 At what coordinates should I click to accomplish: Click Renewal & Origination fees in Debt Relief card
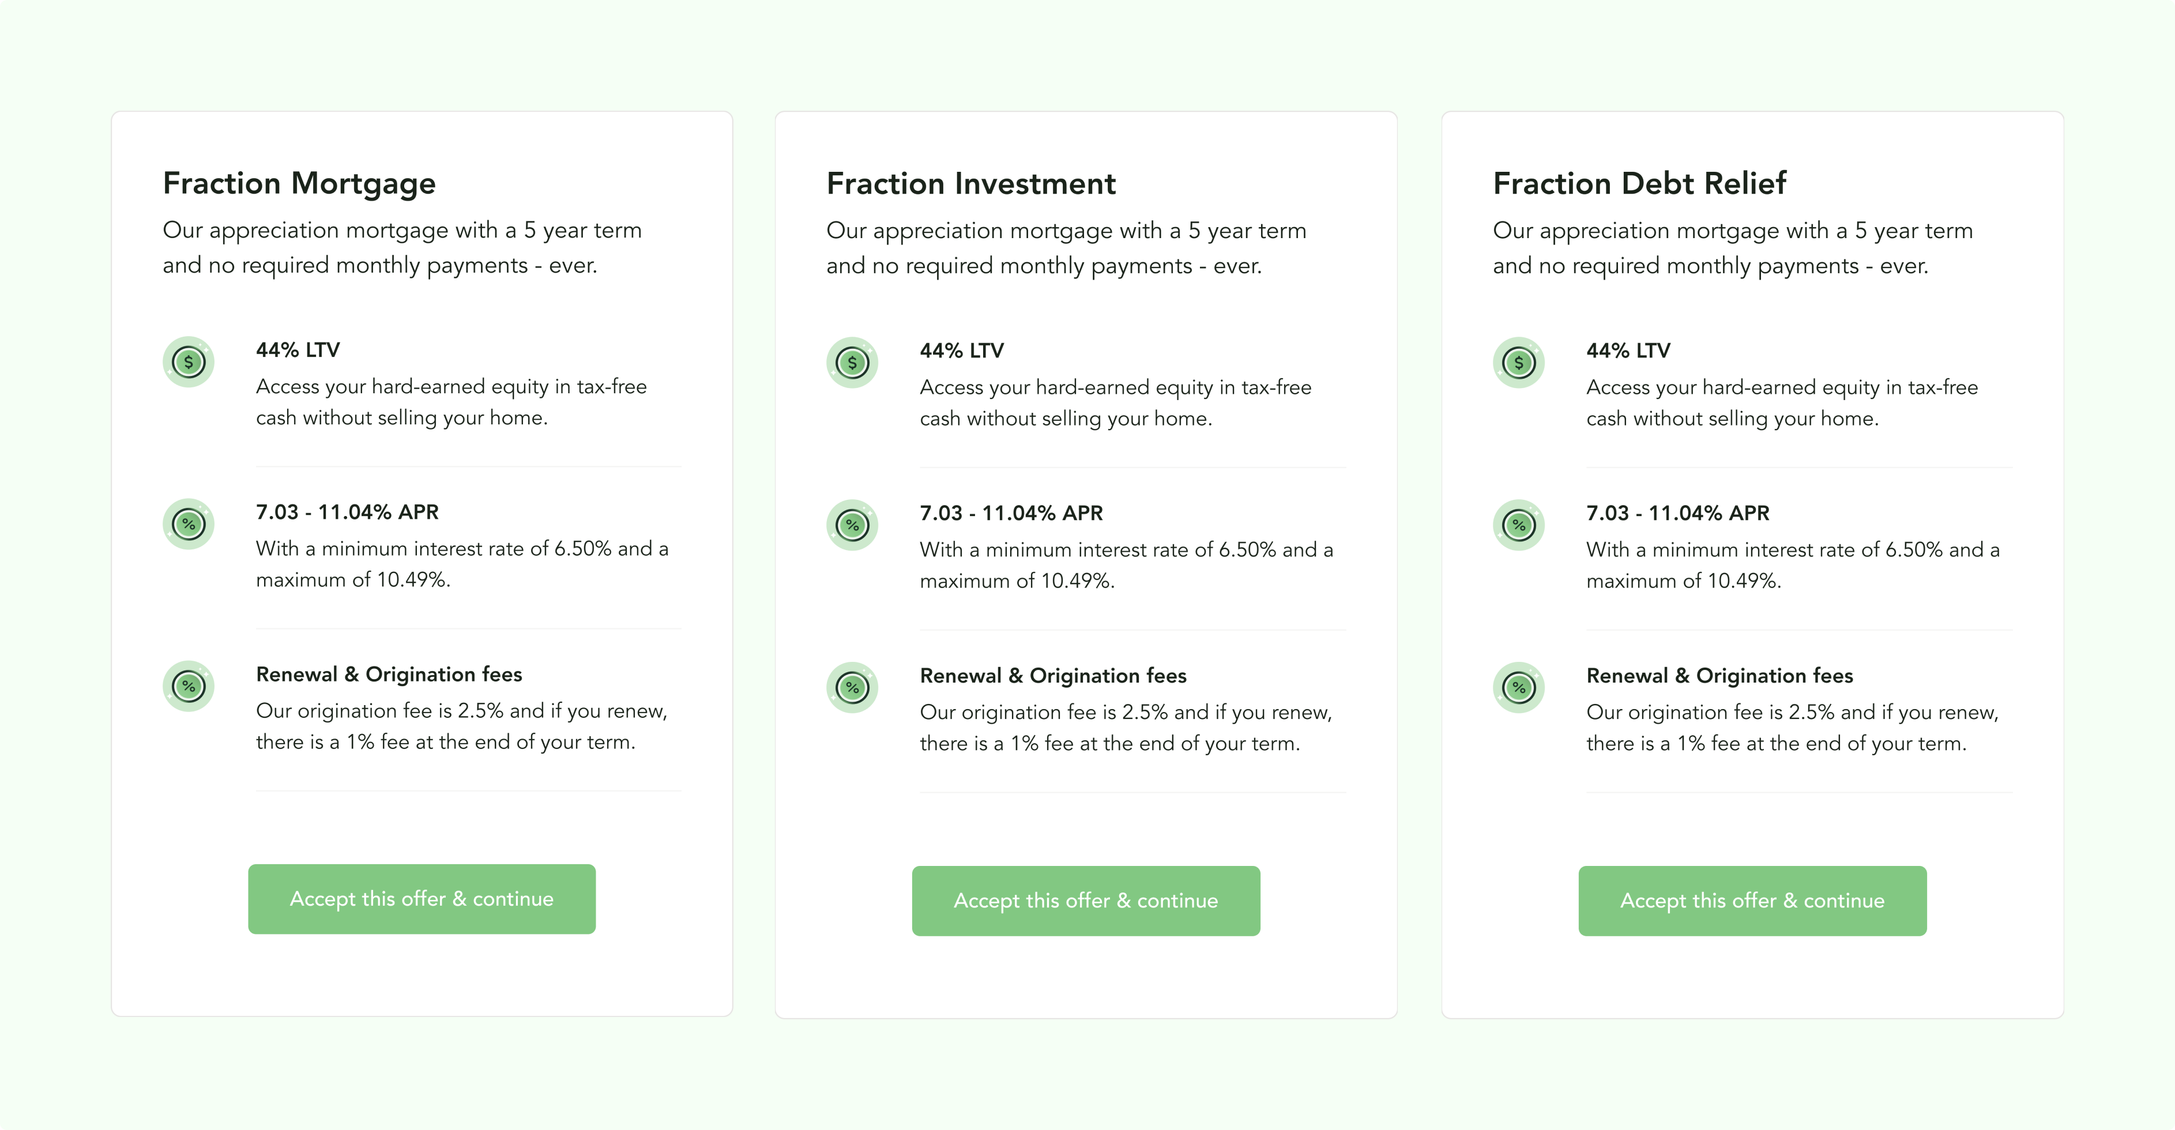tap(1719, 675)
